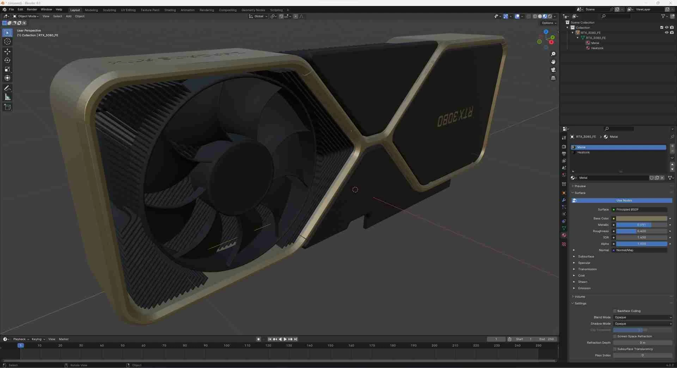
Task: Adjust the Metallic 0.691 slider
Action: coord(641,225)
